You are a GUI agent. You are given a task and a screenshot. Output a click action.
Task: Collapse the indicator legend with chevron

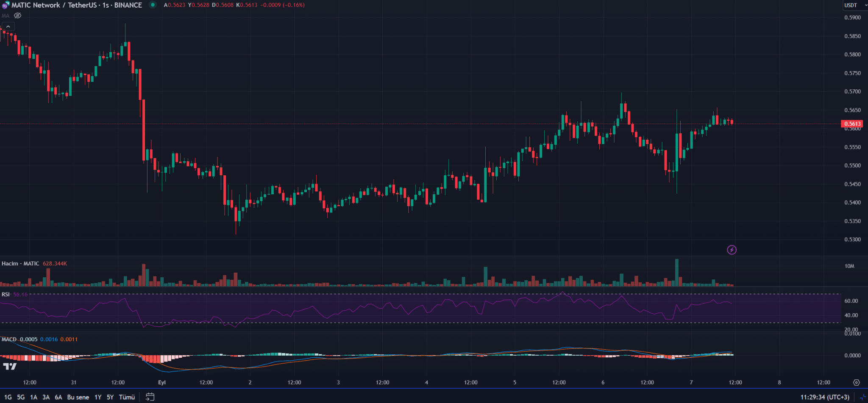[x=8, y=27]
